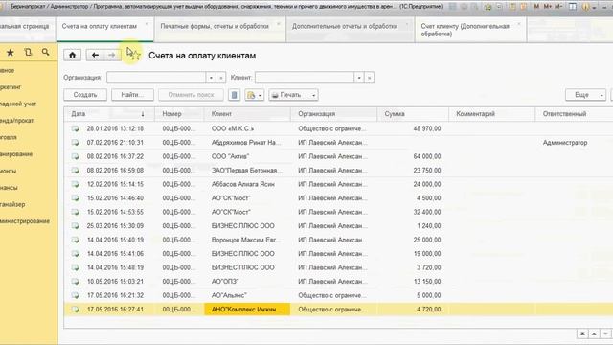Click document icon of row 25.03.2016 15:30:09
Image resolution: width=613 pixels, height=345 pixels.
75,226
